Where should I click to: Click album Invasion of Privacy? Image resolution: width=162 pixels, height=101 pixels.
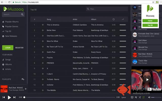(99, 74)
